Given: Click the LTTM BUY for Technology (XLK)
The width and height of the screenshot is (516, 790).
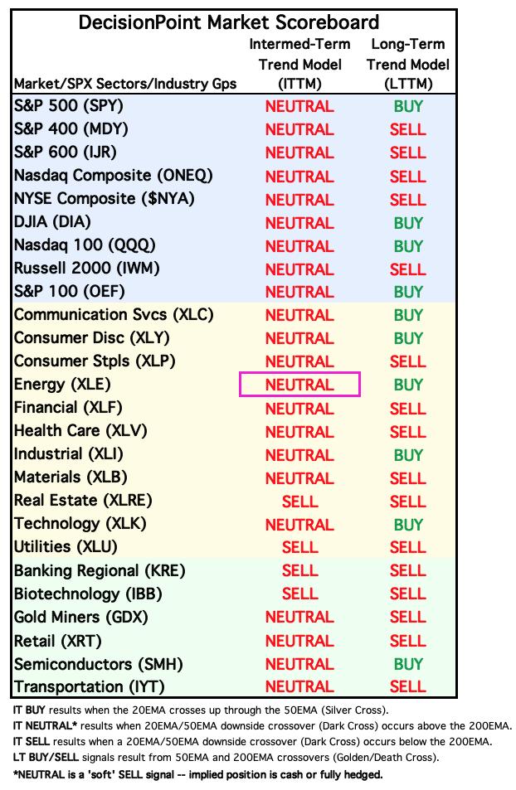Looking at the screenshot, I should pyautogui.click(x=408, y=525).
